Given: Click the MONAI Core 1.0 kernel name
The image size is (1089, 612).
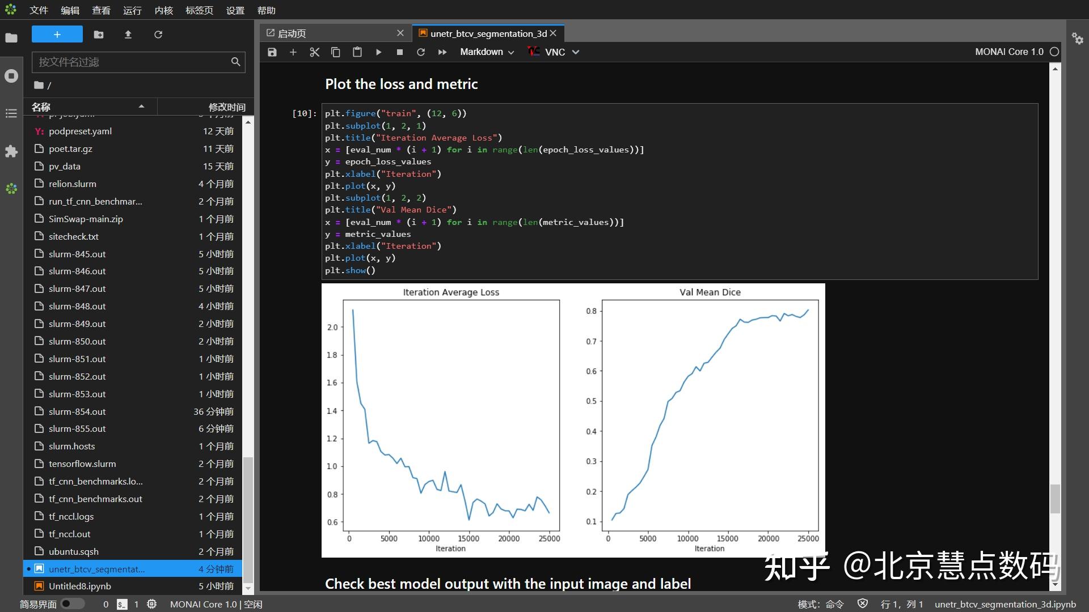Looking at the screenshot, I should (x=1009, y=52).
